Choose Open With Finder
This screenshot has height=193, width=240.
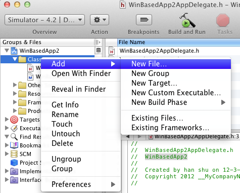click(x=81, y=73)
